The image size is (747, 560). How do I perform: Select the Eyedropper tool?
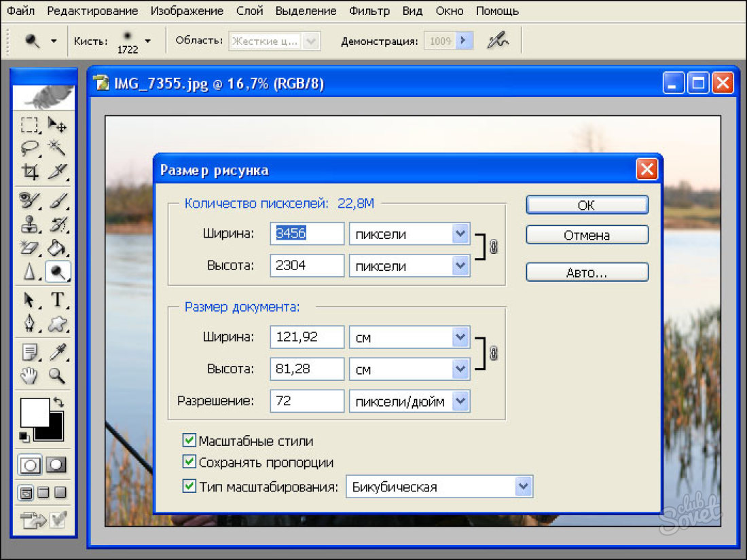(x=58, y=352)
